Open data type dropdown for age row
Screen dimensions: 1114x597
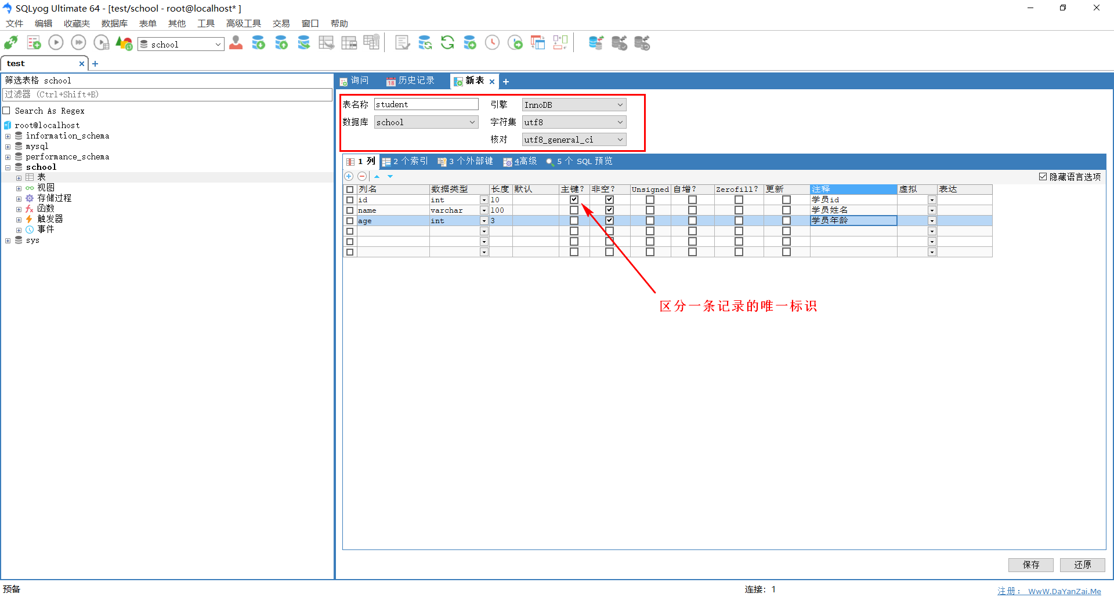click(484, 221)
